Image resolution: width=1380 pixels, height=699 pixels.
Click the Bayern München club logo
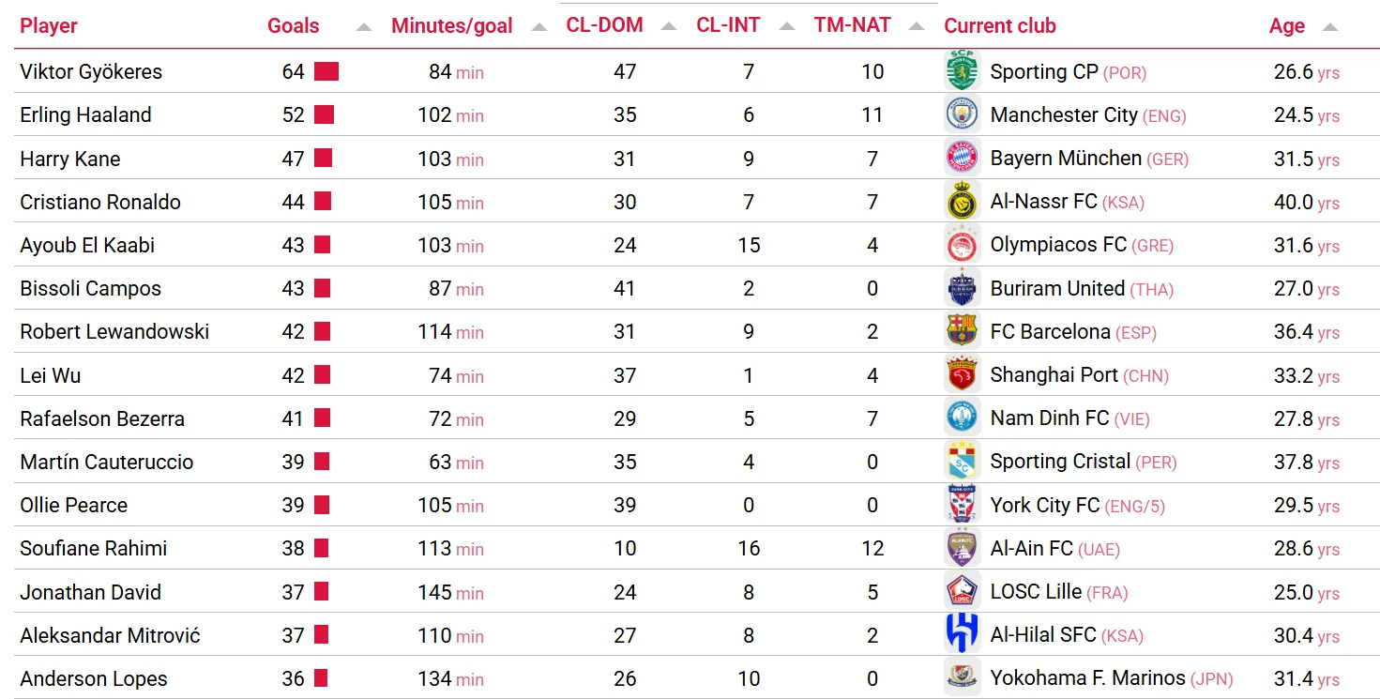click(x=962, y=158)
